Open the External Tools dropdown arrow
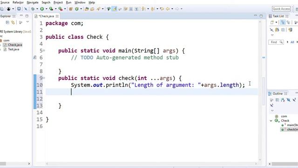The height and width of the screenshot is (168, 298). click(65, 9)
